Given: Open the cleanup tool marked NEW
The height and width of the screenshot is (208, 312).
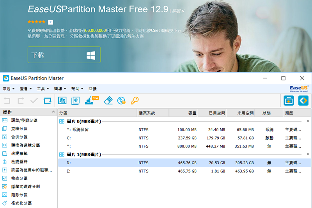Looking at the screenshot, I should [92, 100].
